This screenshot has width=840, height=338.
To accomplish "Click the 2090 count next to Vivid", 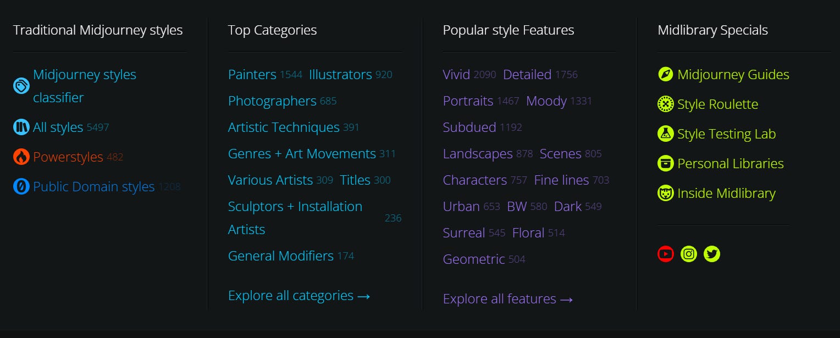I will point(485,74).
